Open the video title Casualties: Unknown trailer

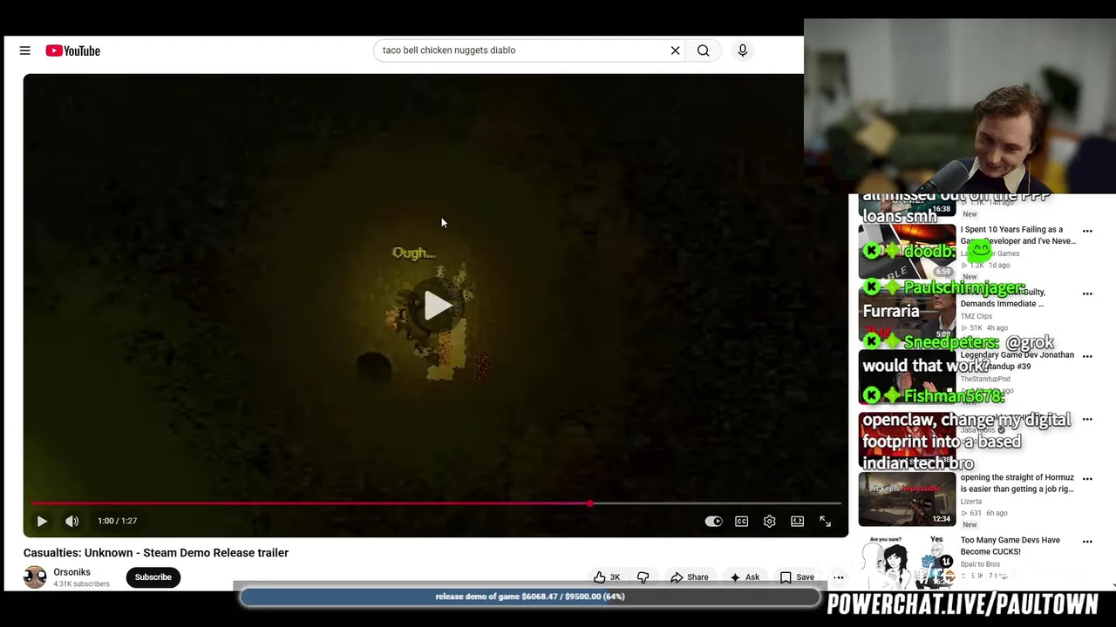tap(156, 553)
